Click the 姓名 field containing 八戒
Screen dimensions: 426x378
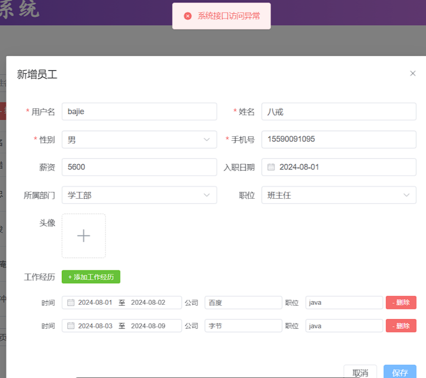339,112
